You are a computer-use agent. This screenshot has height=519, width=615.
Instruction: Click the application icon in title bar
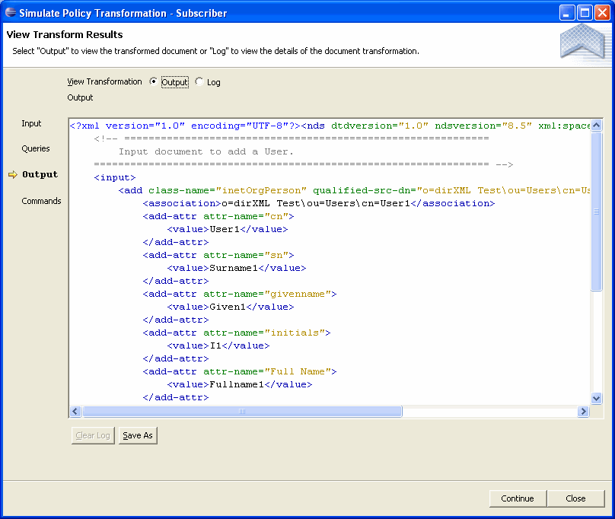pyautogui.click(x=11, y=12)
